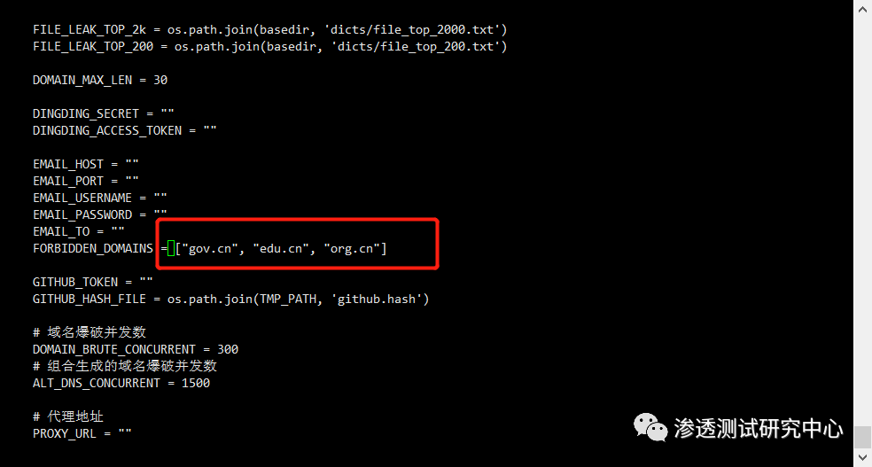
Task: Click the scrollbar up arrow
Action: pyautogui.click(x=862, y=8)
